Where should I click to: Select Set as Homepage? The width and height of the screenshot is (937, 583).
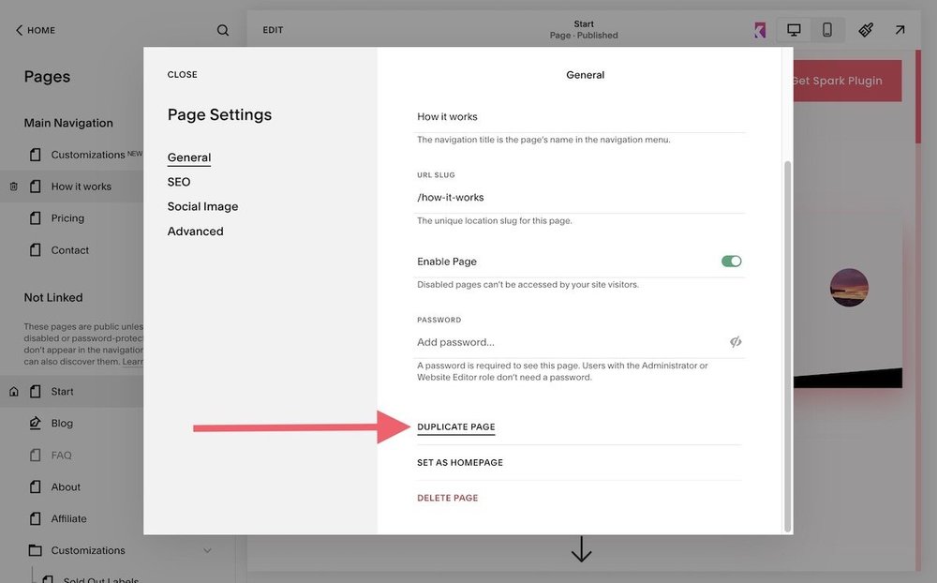(x=460, y=461)
